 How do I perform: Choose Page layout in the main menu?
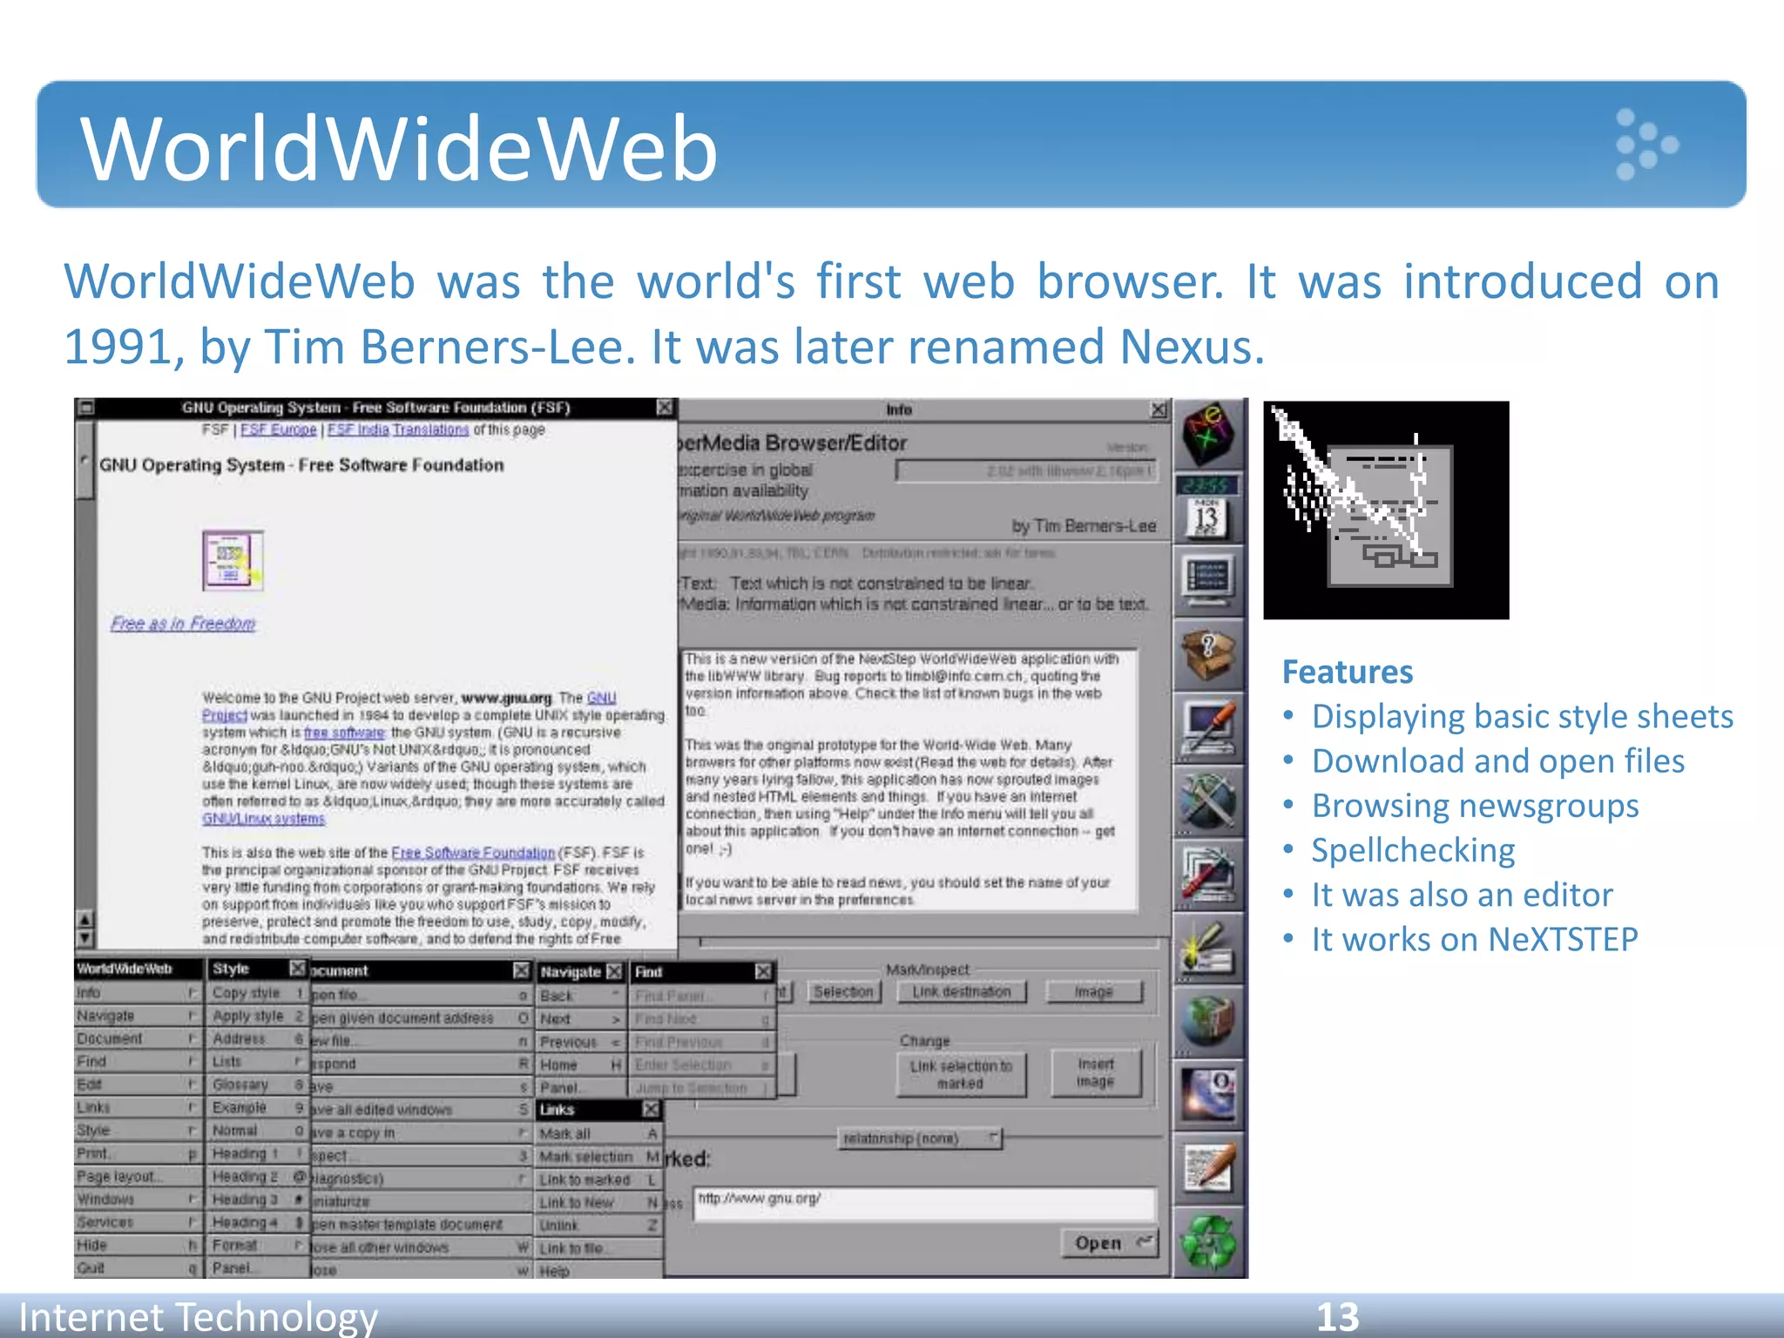[x=138, y=1176]
